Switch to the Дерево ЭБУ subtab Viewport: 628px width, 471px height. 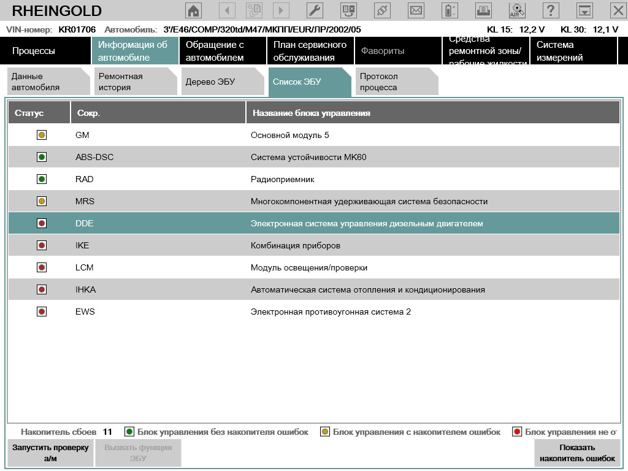pyautogui.click(x=223, y=82)
